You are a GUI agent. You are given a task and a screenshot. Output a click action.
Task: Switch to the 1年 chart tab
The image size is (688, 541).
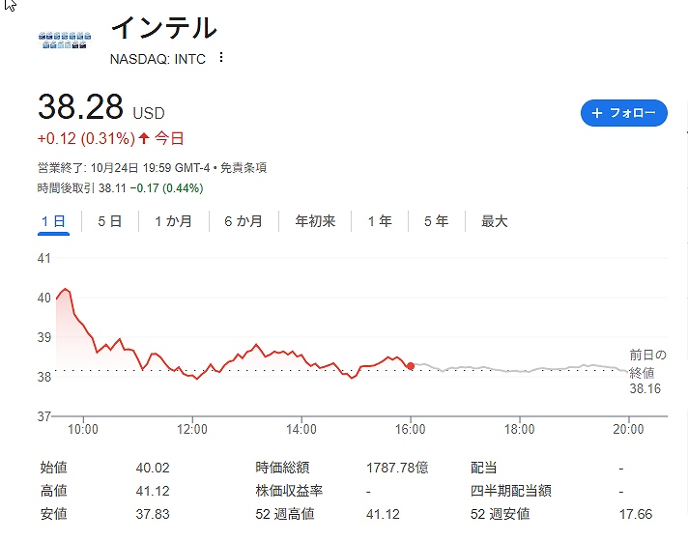[380, 221]
